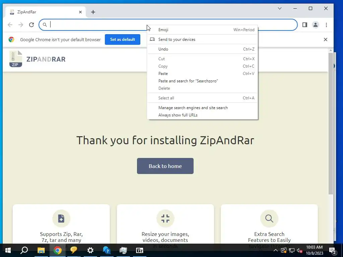This screenshot has height=257, width=343.
Task: Open the Chrome three-dot menu
Action: click(326, 25)
